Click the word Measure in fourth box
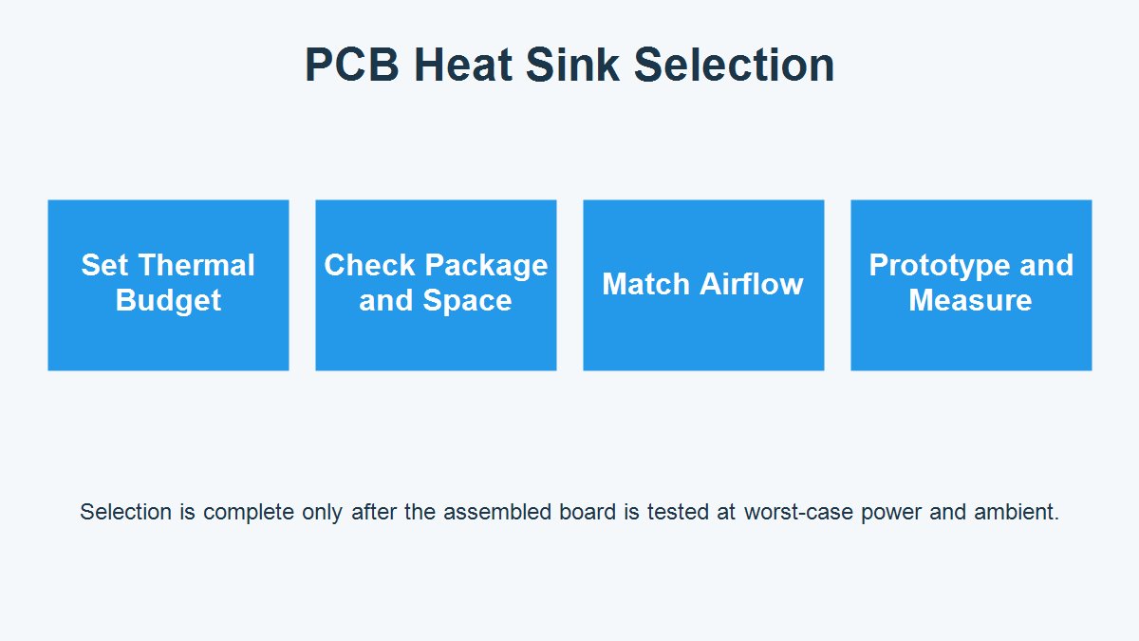1139x641 pixels. point(970,301)
